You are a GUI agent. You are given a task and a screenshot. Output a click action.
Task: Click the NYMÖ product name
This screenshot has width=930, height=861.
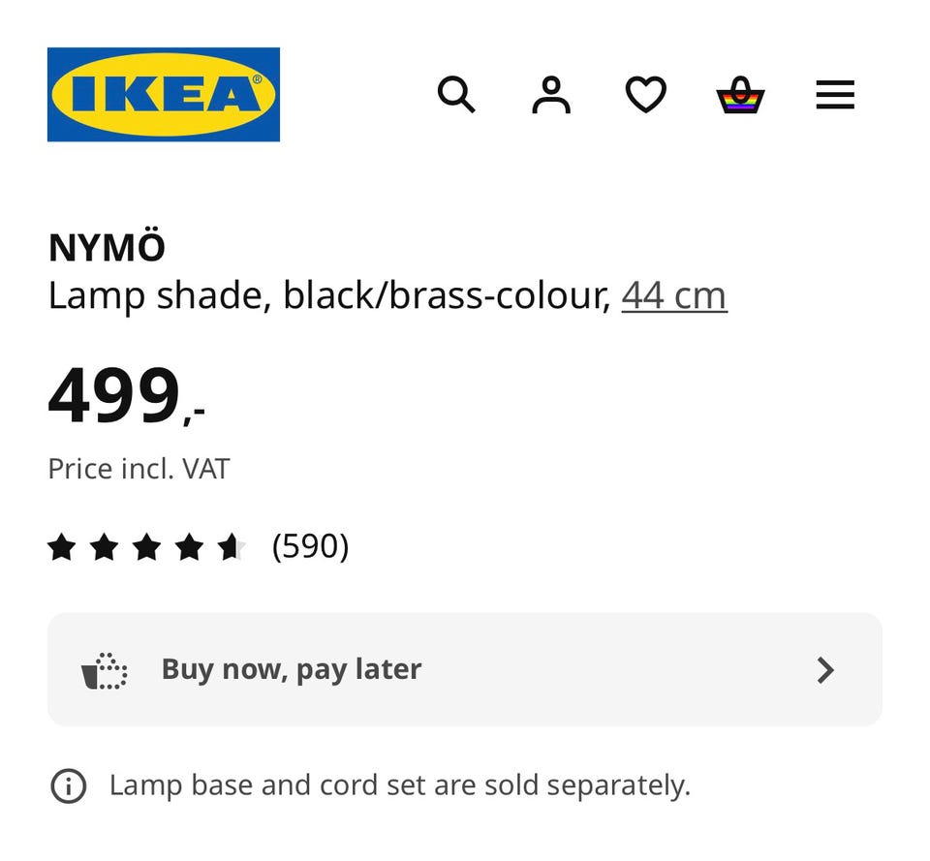pyautogui.click(x=107, y=248)
